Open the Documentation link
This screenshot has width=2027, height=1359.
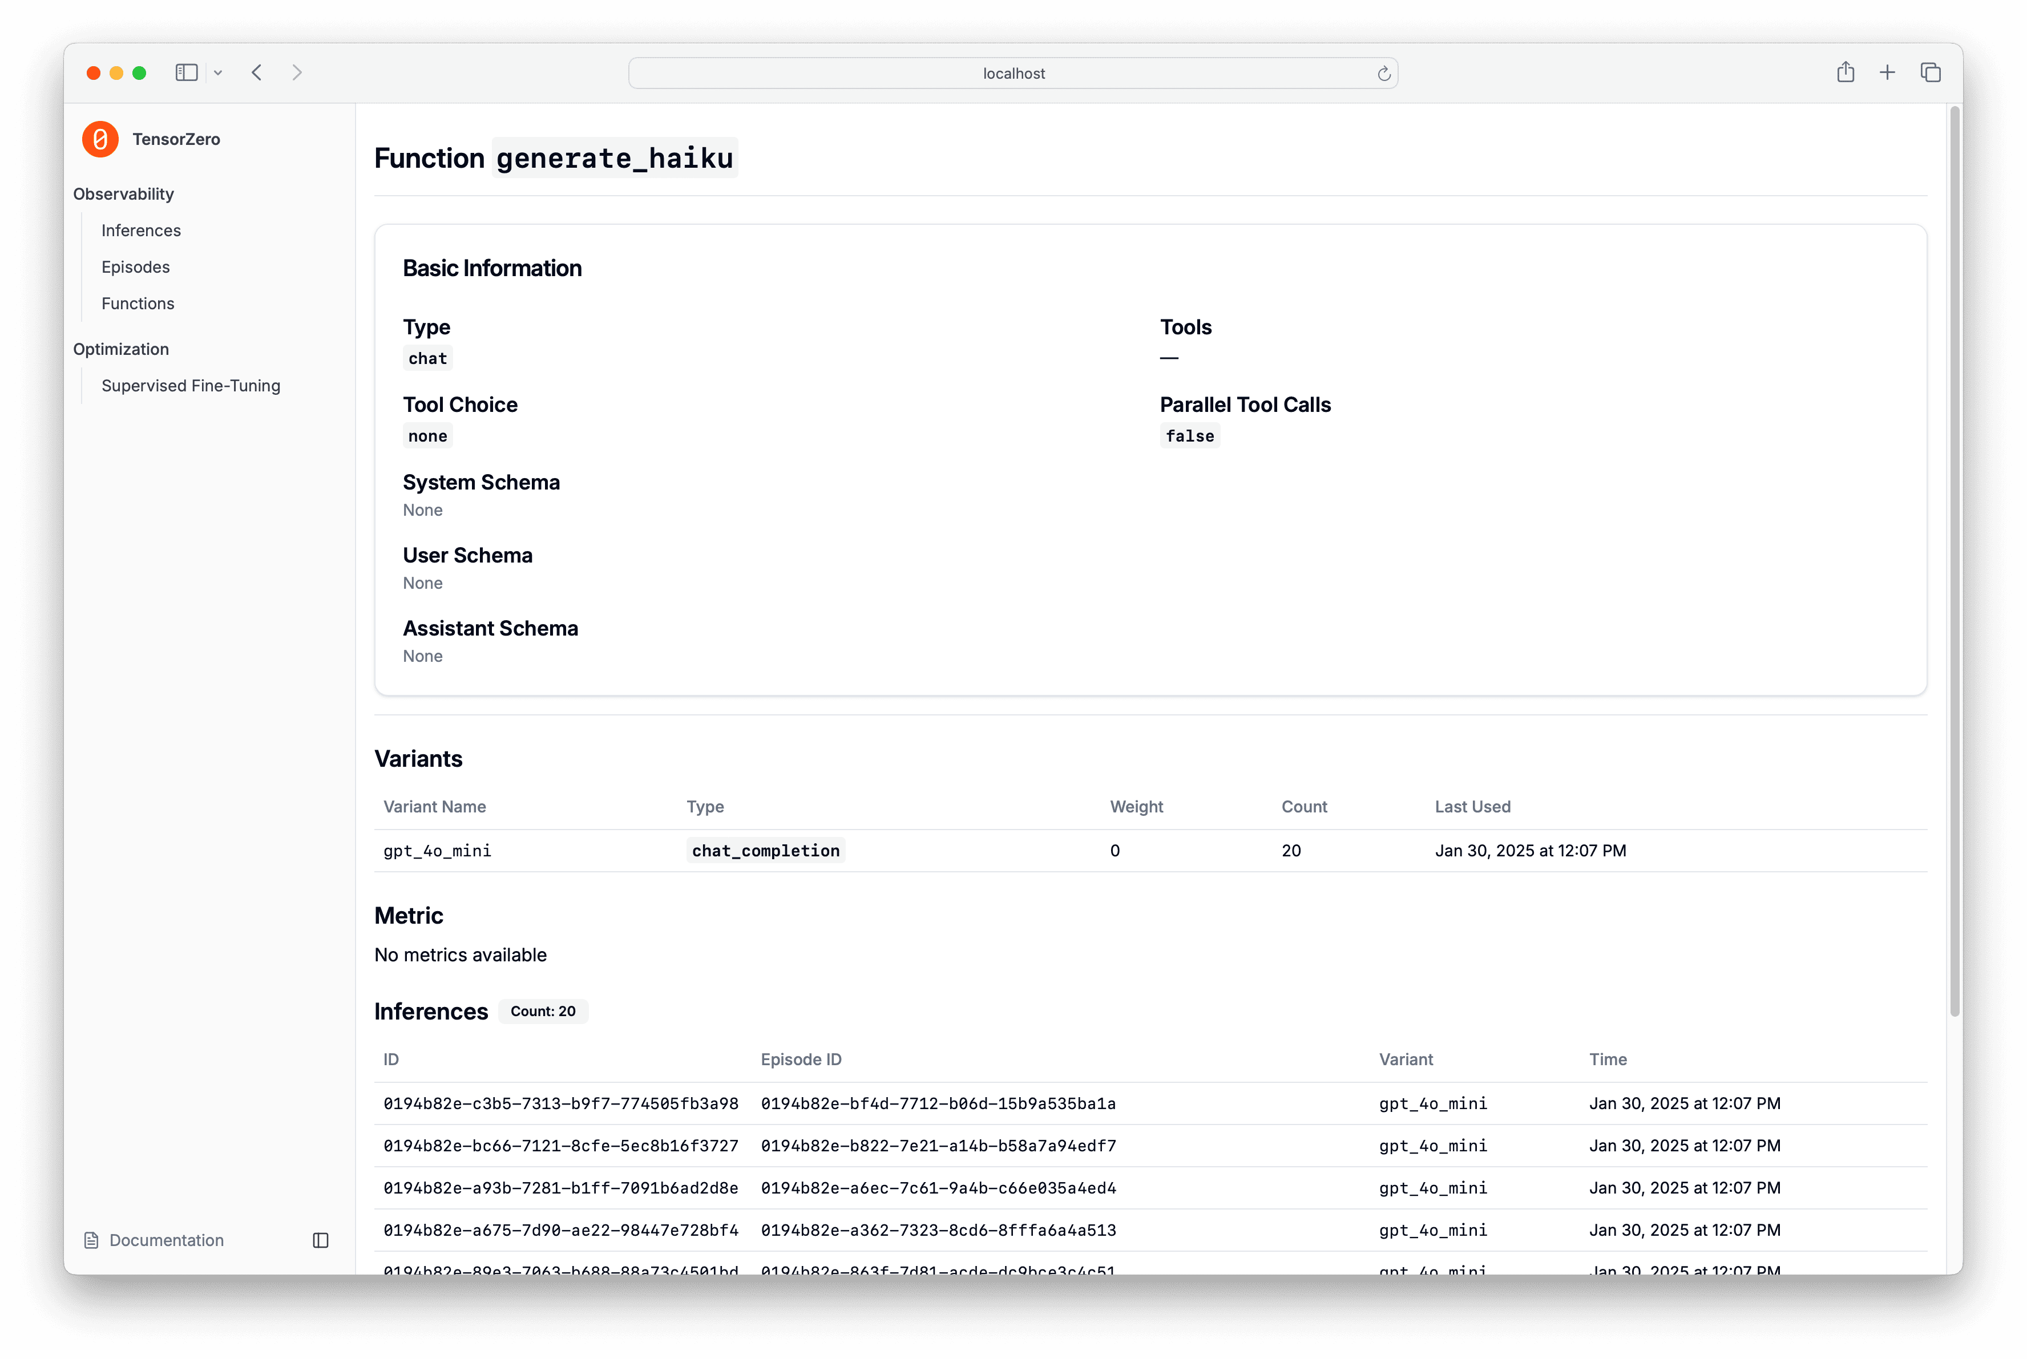[167, 1240]
